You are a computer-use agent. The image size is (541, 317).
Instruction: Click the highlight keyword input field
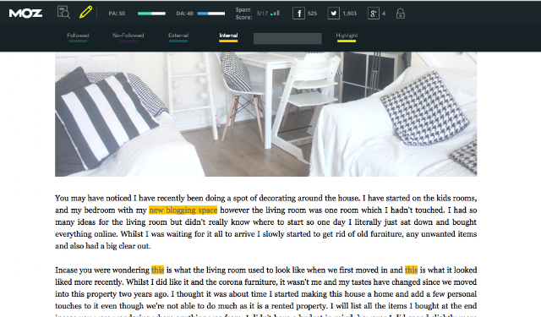point(287,39)
